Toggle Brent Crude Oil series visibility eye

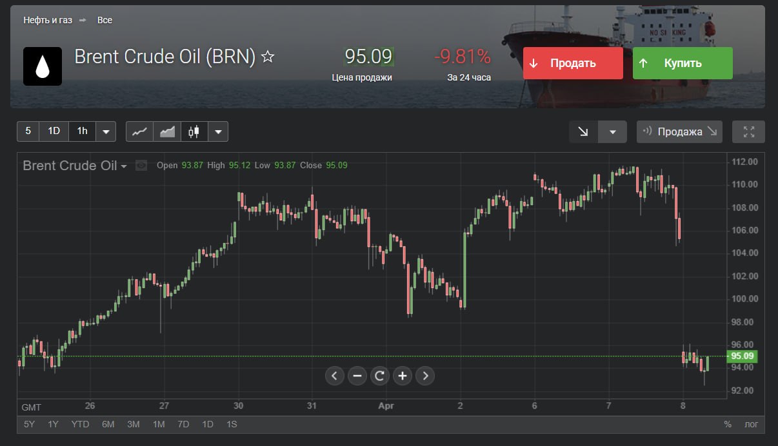(x=141, y=166)
